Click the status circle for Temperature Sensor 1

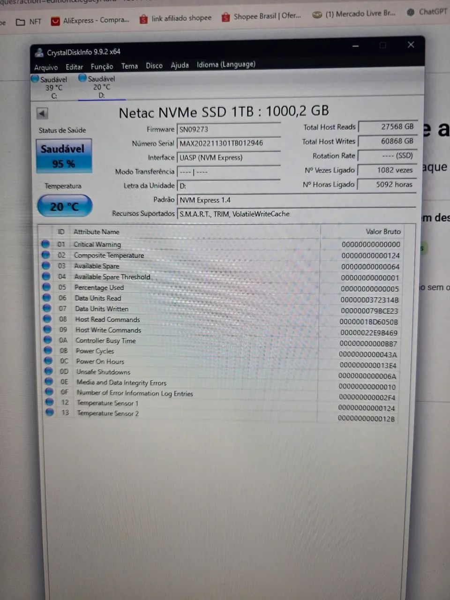tap(49, 402)
